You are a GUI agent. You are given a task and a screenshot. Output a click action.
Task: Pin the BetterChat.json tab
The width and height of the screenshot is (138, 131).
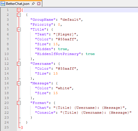33,4
